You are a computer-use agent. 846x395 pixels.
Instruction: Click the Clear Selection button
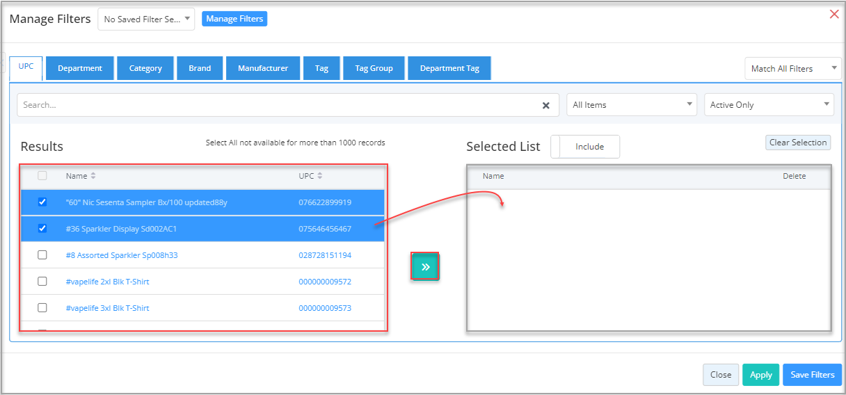click(x=798, y=143)
